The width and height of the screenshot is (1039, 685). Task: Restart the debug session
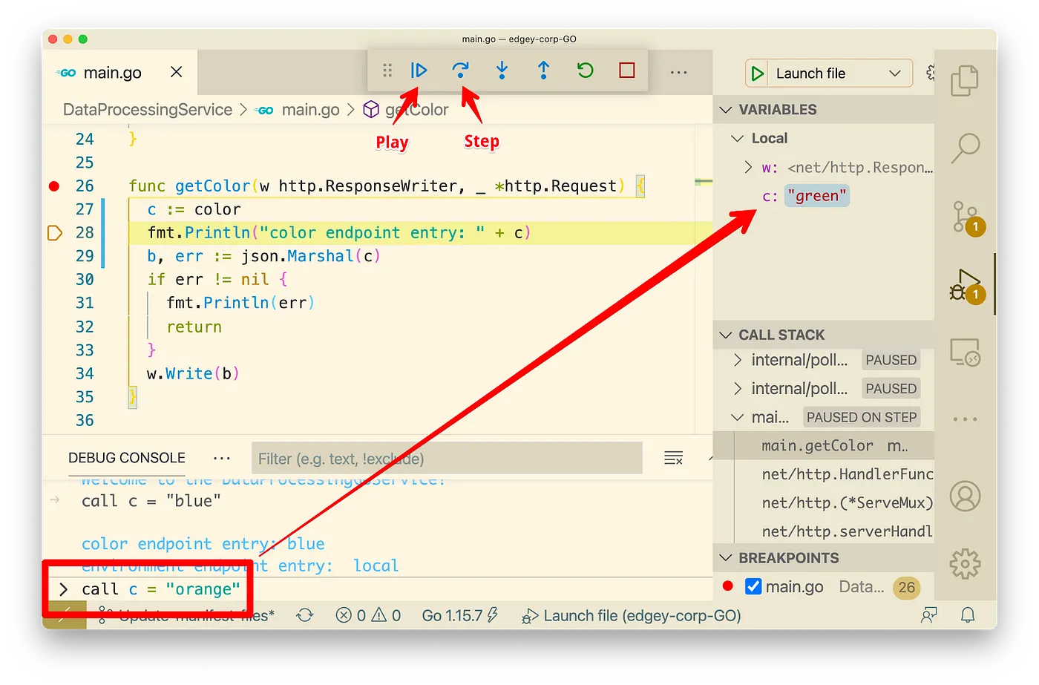(585, 71)
